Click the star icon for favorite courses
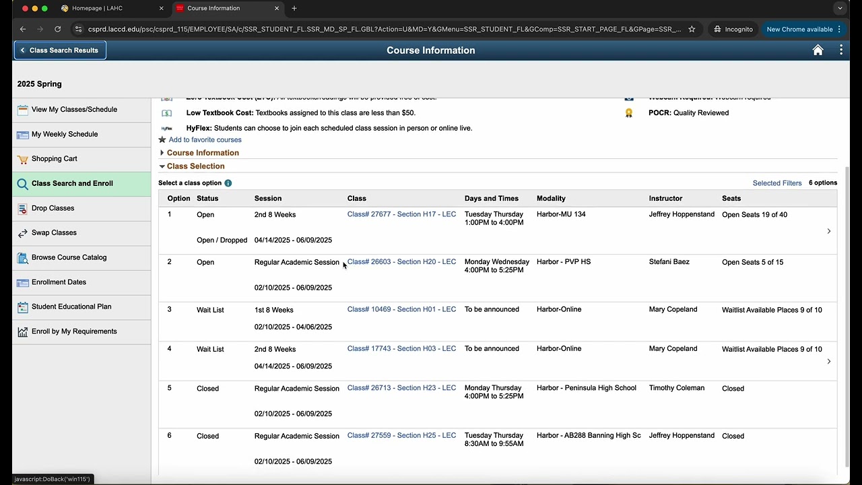Viewport: 862px width, 485px height. click(x=162, y=139)
